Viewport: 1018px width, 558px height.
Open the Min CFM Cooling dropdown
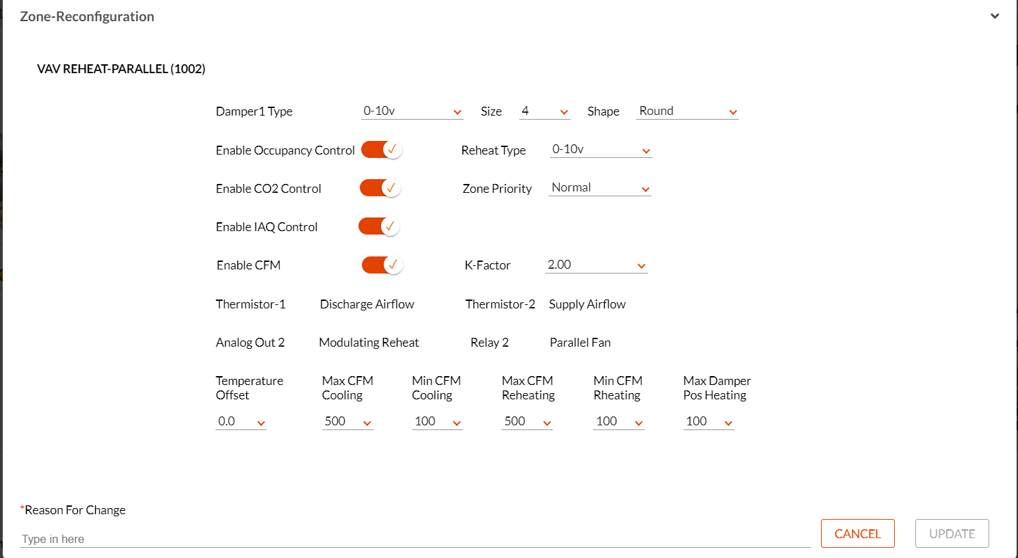click(437, 421)
